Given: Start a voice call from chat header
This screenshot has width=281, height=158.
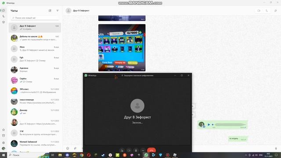Looking at the screenshot, I should point(267,11).
